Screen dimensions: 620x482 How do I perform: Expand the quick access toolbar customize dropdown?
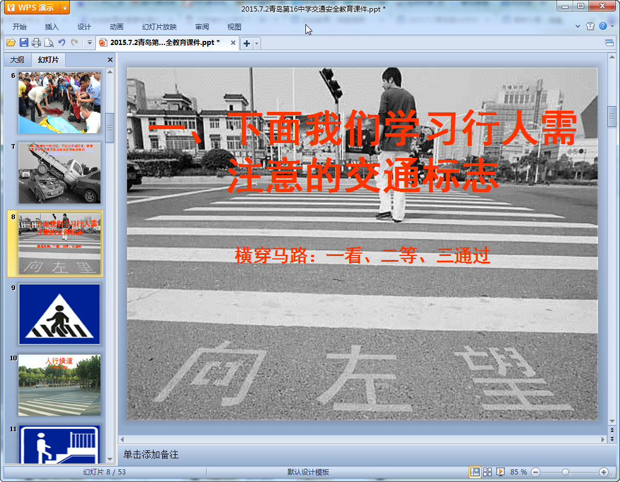click(89, 43)
